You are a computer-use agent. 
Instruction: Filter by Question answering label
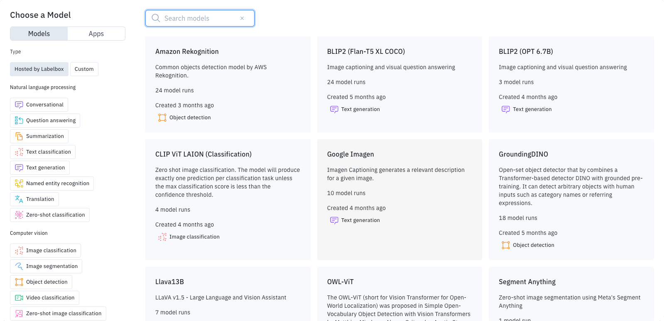tap(51, 121)
